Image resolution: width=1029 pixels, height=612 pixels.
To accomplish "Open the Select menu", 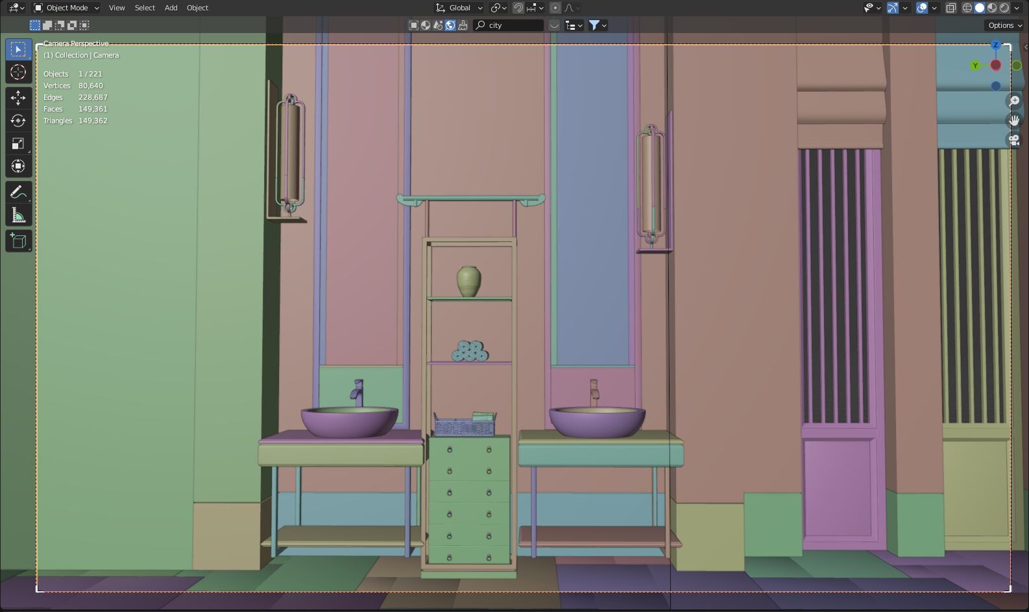I will pyautogui.click(x=145, y=8).
